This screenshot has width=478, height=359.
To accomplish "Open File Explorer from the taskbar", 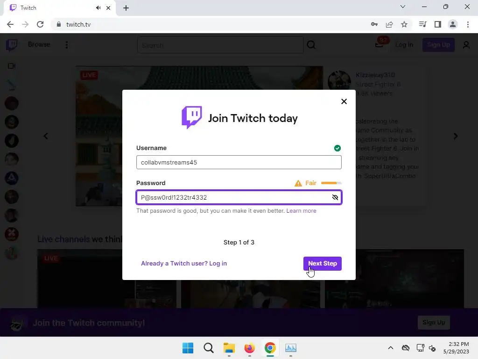I will coord(229,348).
